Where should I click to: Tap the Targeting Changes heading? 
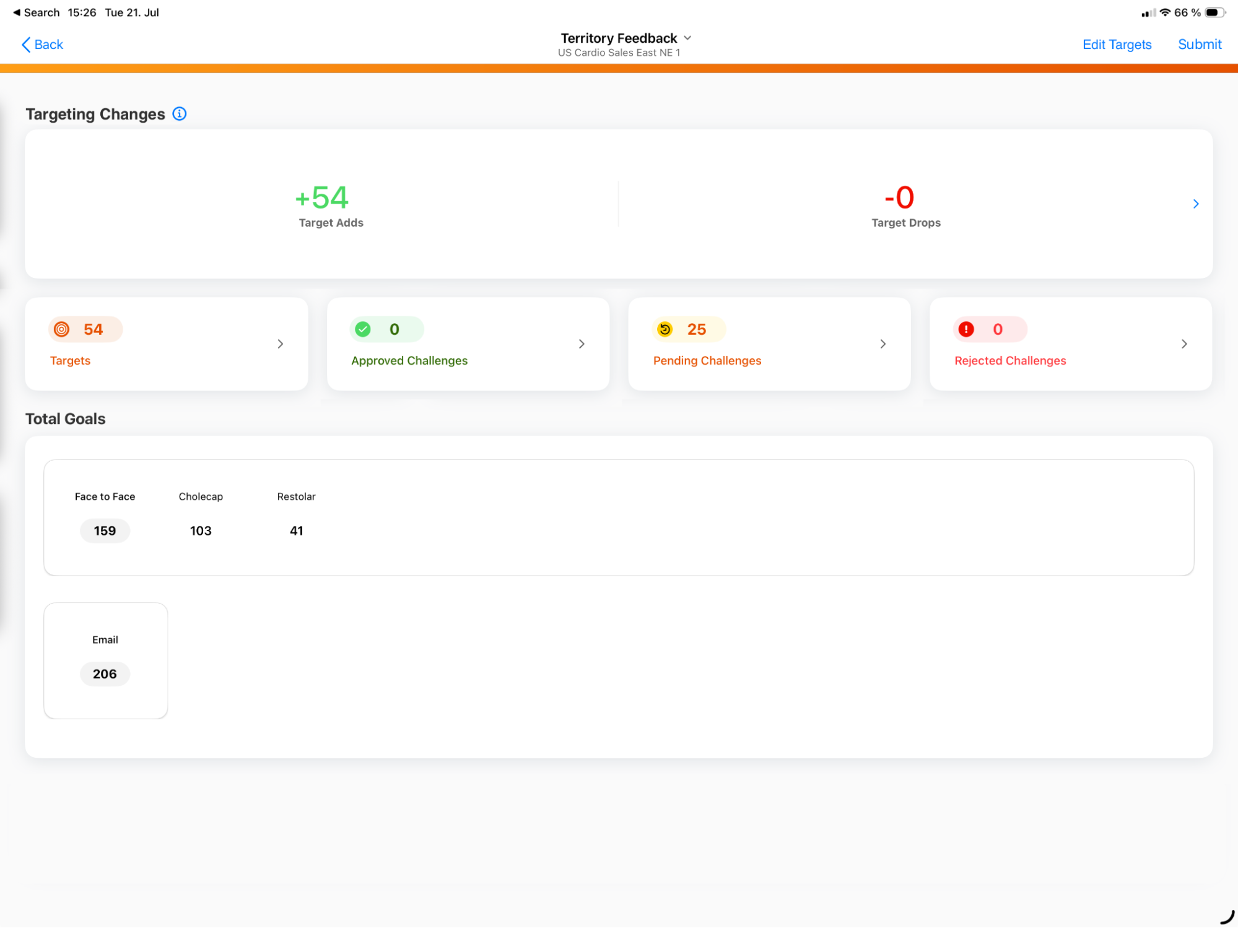coord(95,115)
